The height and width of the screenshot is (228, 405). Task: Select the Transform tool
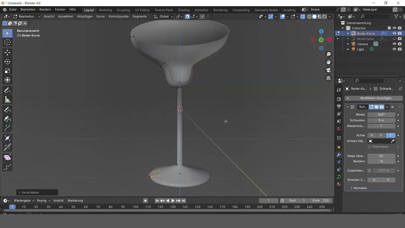coord(8,80)
